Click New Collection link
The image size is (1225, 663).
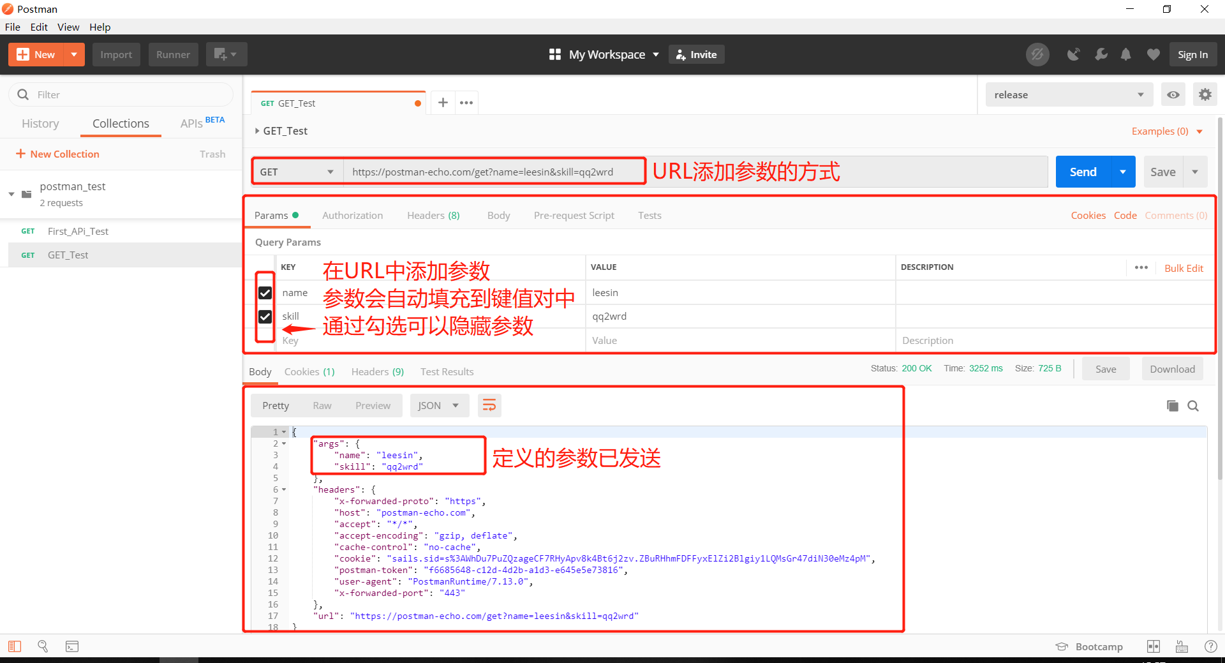[57, 154]
